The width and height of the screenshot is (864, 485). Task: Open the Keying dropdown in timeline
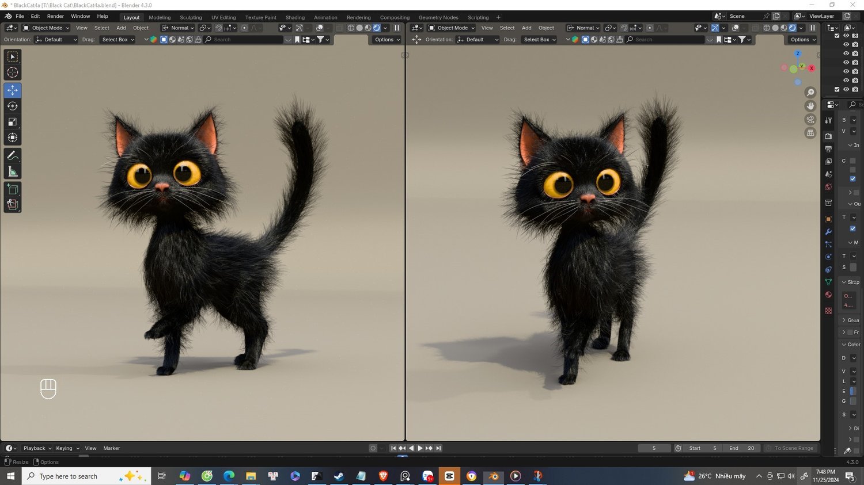[x=67, y=448]
